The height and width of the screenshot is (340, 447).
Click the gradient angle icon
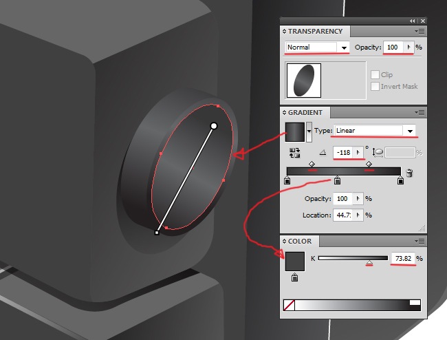click(x=323, y=153)
